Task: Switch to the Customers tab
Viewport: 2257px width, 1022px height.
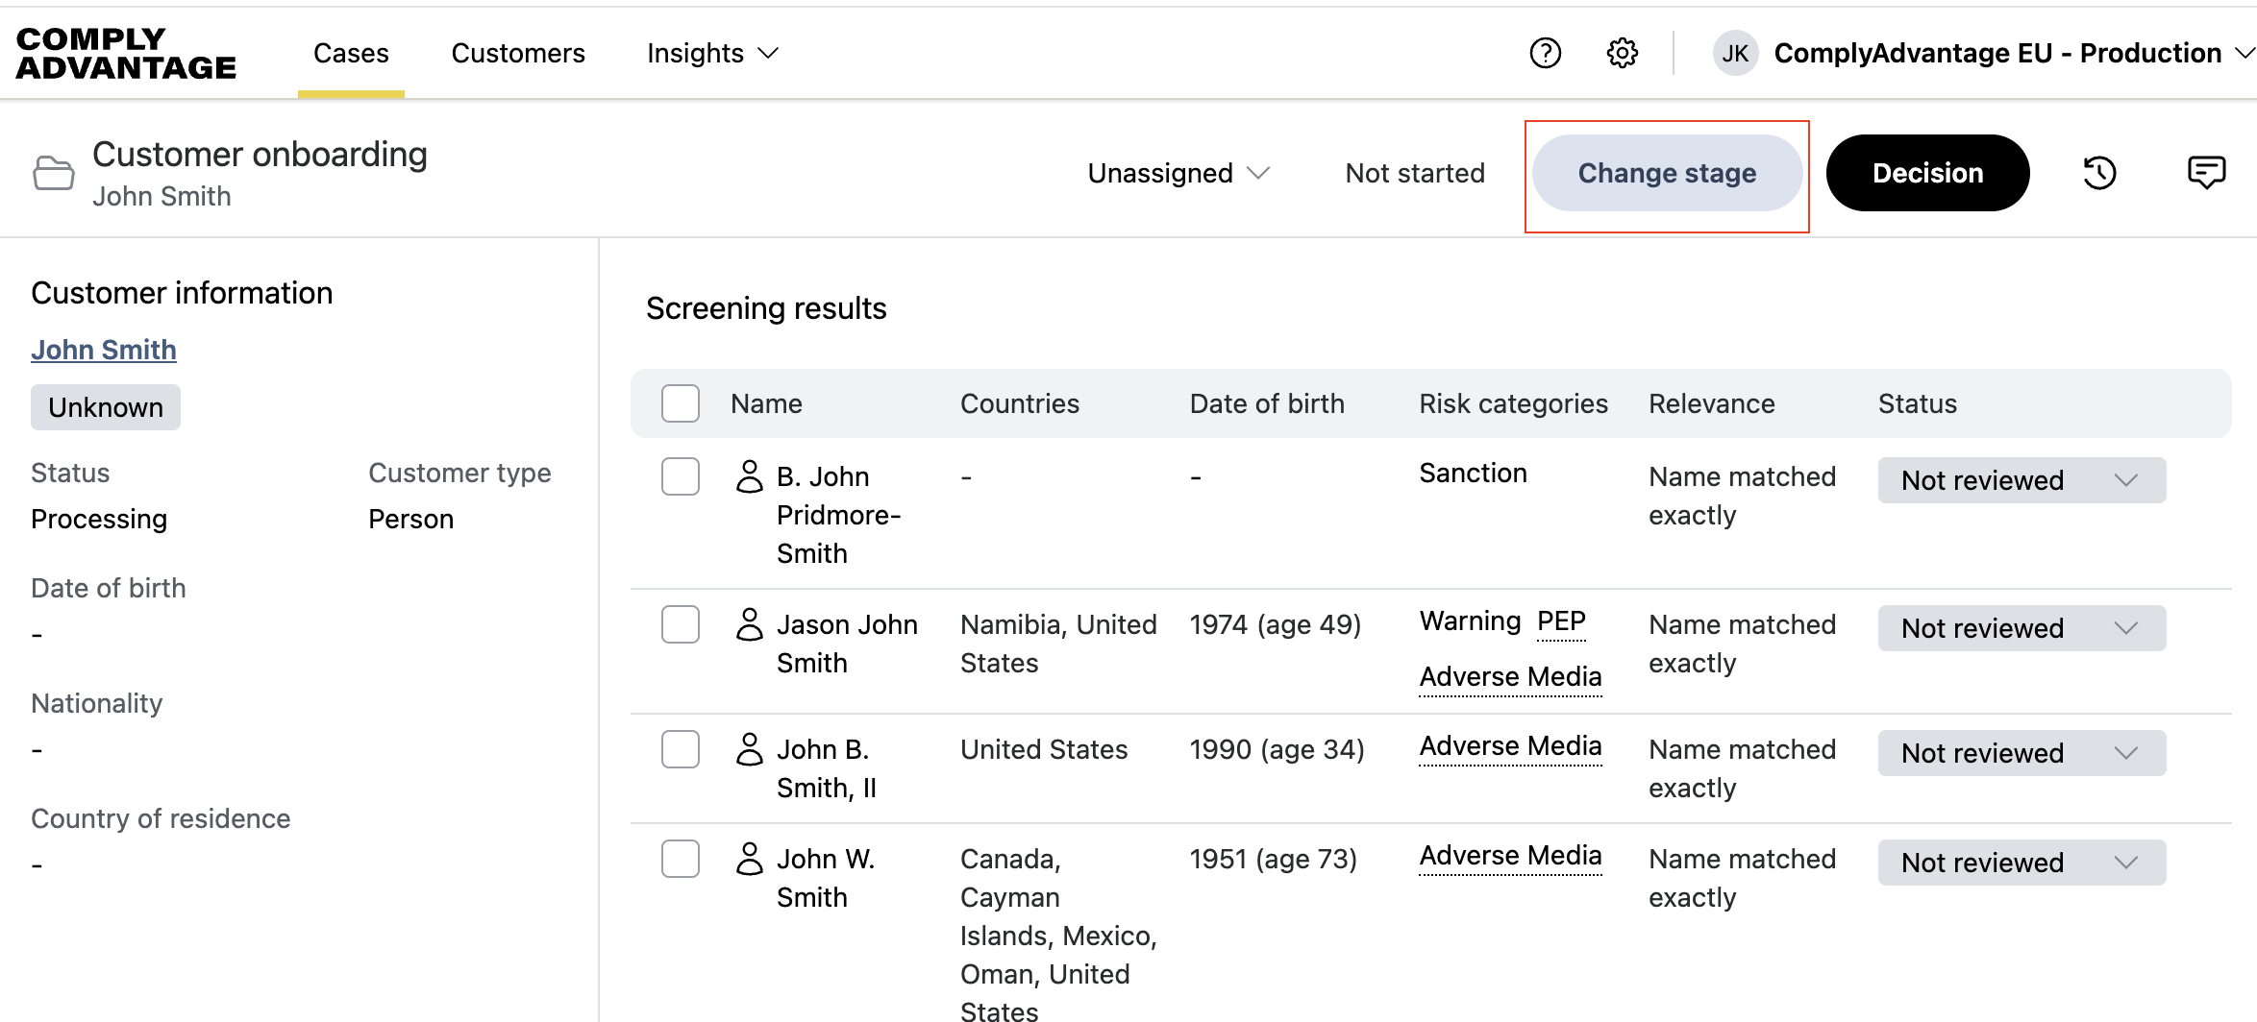Action: (x=518, y=53)
